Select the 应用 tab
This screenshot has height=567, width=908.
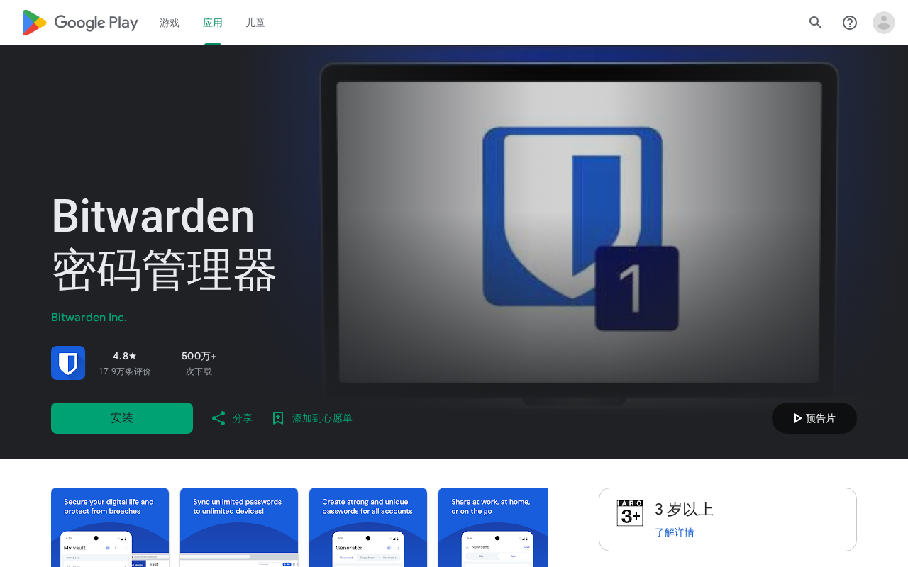(213, 23)
